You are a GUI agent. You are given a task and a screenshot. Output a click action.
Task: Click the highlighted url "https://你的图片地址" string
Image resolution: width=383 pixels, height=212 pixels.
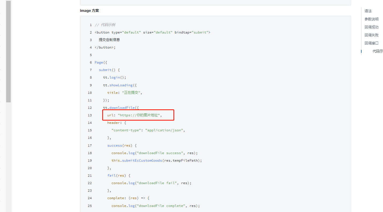click(140, 115)
